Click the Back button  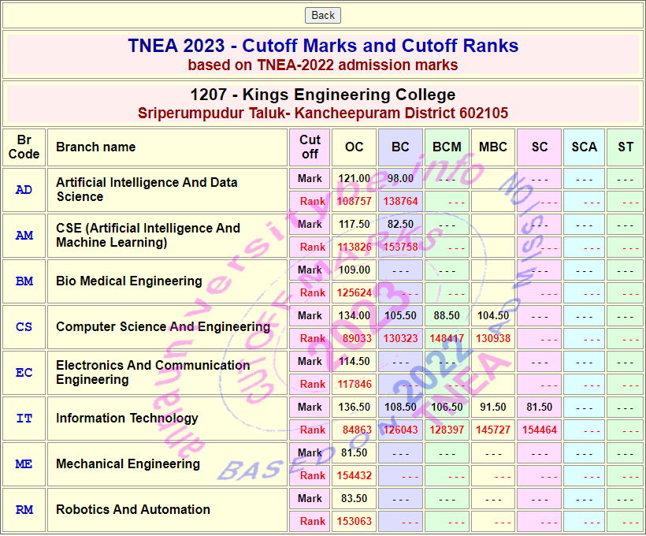pyautogui.click(x=322, y=15)
